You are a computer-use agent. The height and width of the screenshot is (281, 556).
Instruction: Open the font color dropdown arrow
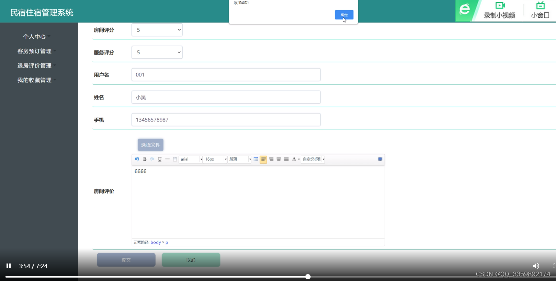tap(299, 160)
